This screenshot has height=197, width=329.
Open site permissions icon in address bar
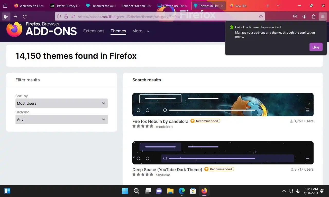coord(73,17)
